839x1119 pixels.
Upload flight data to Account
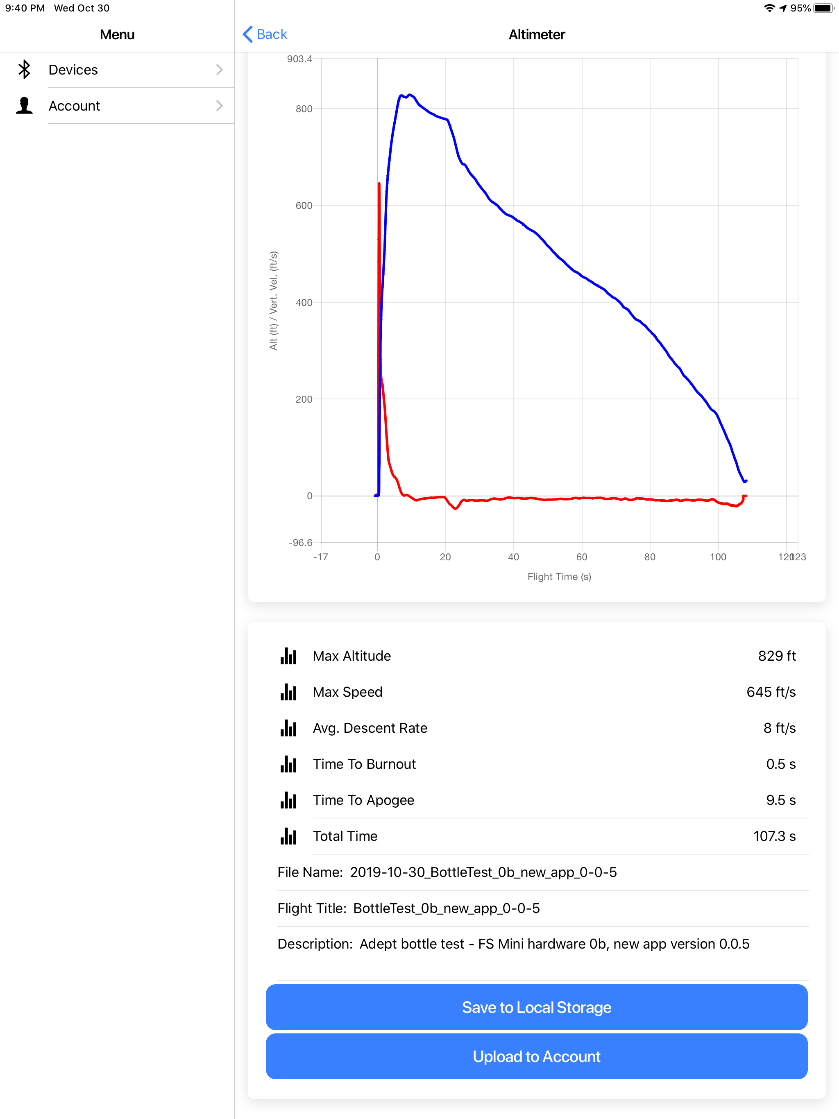click(x=536, y=1056)
